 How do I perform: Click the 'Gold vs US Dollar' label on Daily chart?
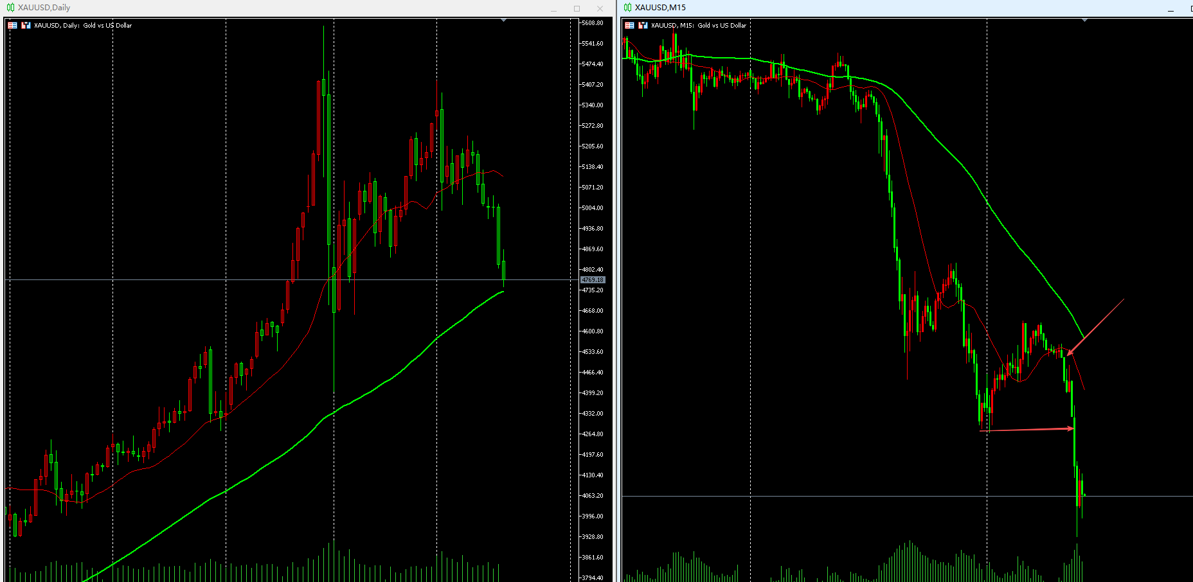click(107, 26)
